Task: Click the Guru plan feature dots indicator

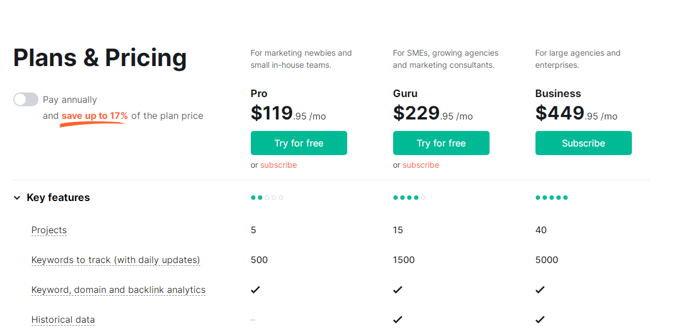Action: click(409, 198)
